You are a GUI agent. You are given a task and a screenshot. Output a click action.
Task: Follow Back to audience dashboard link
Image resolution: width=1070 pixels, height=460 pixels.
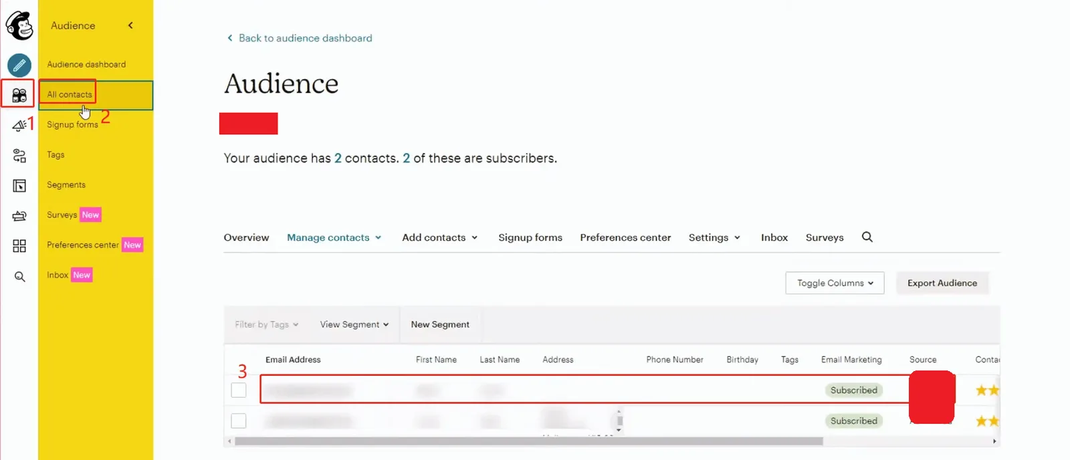click(x=305, y=38)
